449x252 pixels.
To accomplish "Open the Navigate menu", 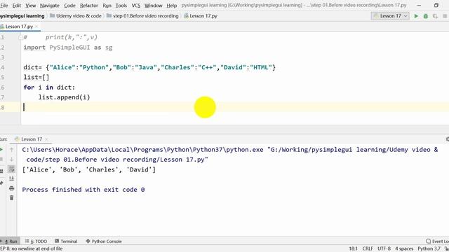I will [x=50, y=6].
